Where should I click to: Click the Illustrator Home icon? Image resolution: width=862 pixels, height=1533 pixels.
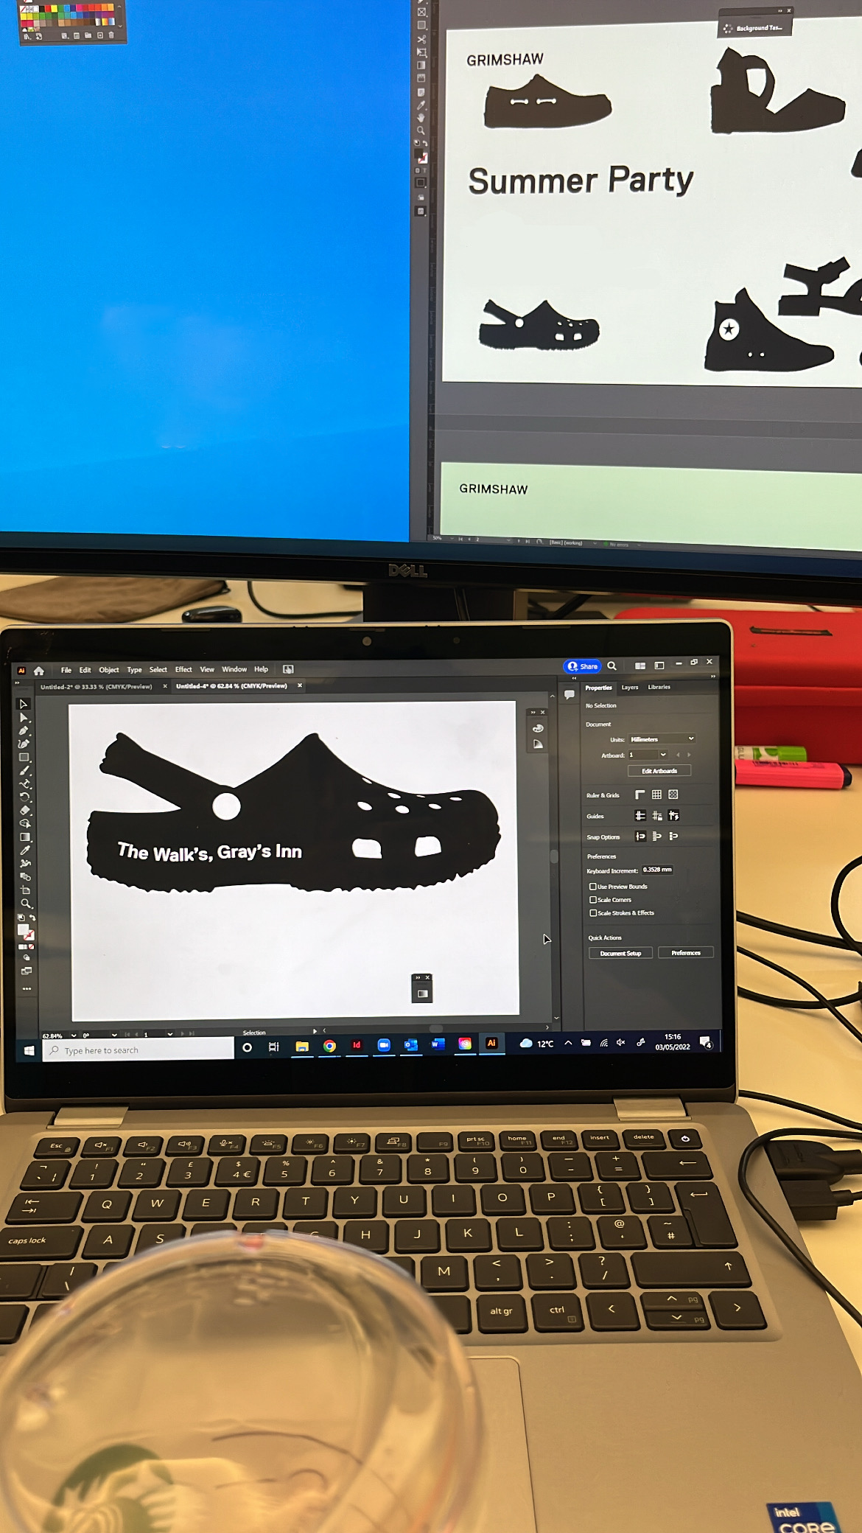click(39, 671)
